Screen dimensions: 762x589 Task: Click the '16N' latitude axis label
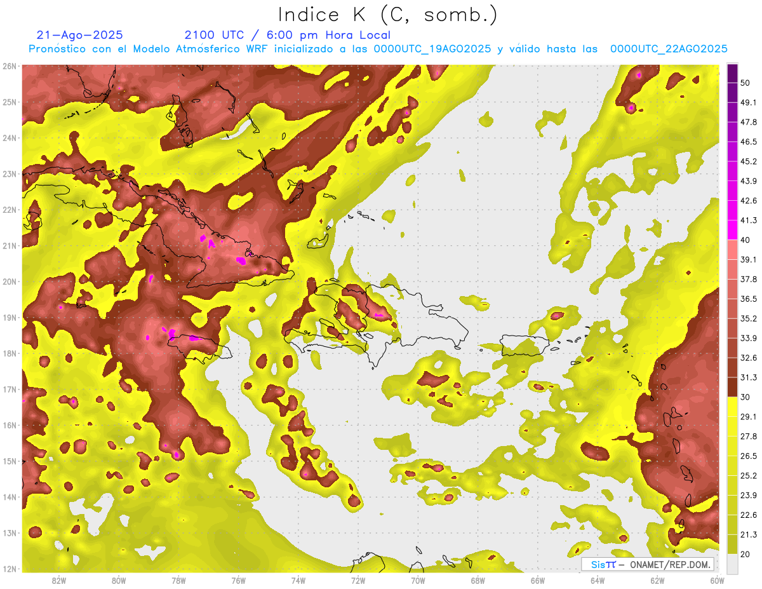tap(10, 425)
